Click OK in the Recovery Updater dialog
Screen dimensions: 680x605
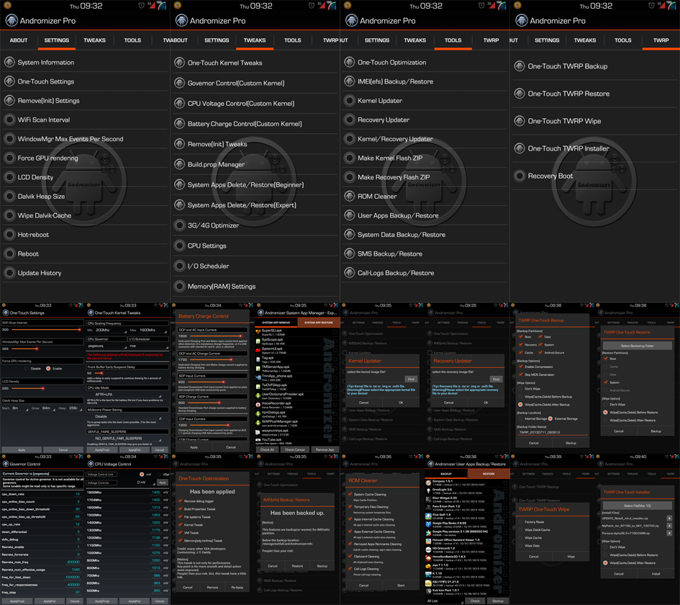(486, 403)
